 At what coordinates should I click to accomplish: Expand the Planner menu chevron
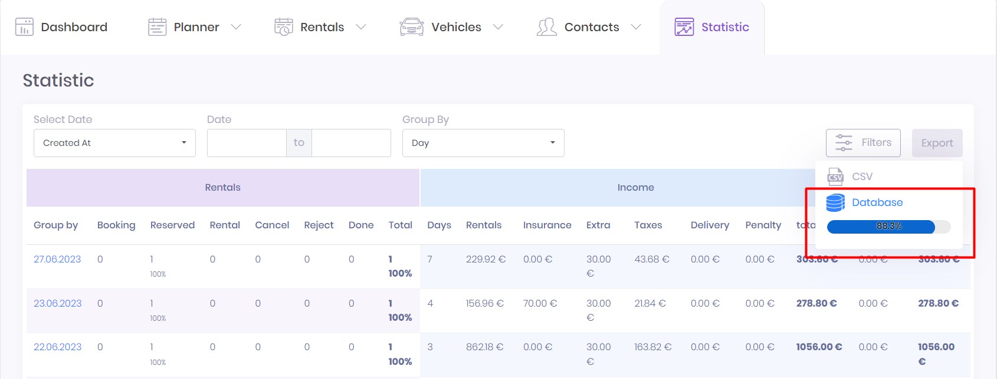[236, 27]
